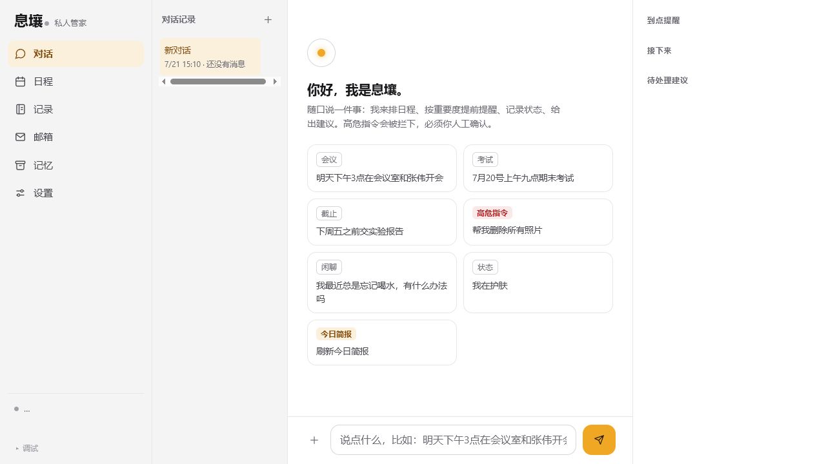The image size is (826, 464).
Task: Click the chat bubble icon beside 对话
Action: click(x=21, y=54)
